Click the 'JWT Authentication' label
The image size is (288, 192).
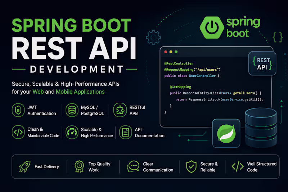(x=42, y=111)
